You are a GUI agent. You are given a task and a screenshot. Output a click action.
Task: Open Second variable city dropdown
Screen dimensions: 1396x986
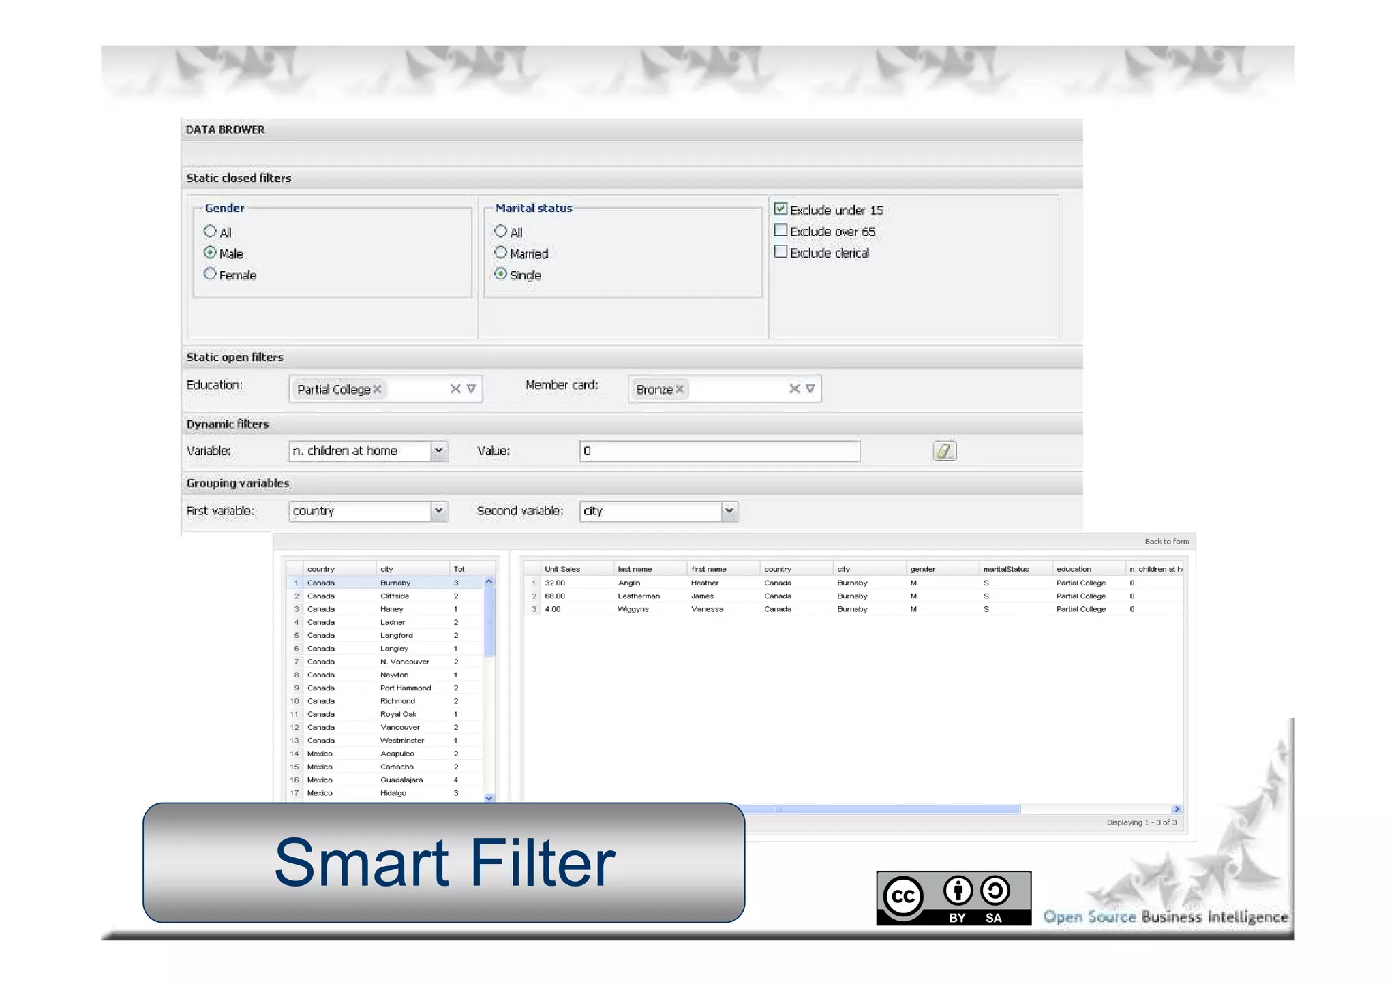point(729,510)
